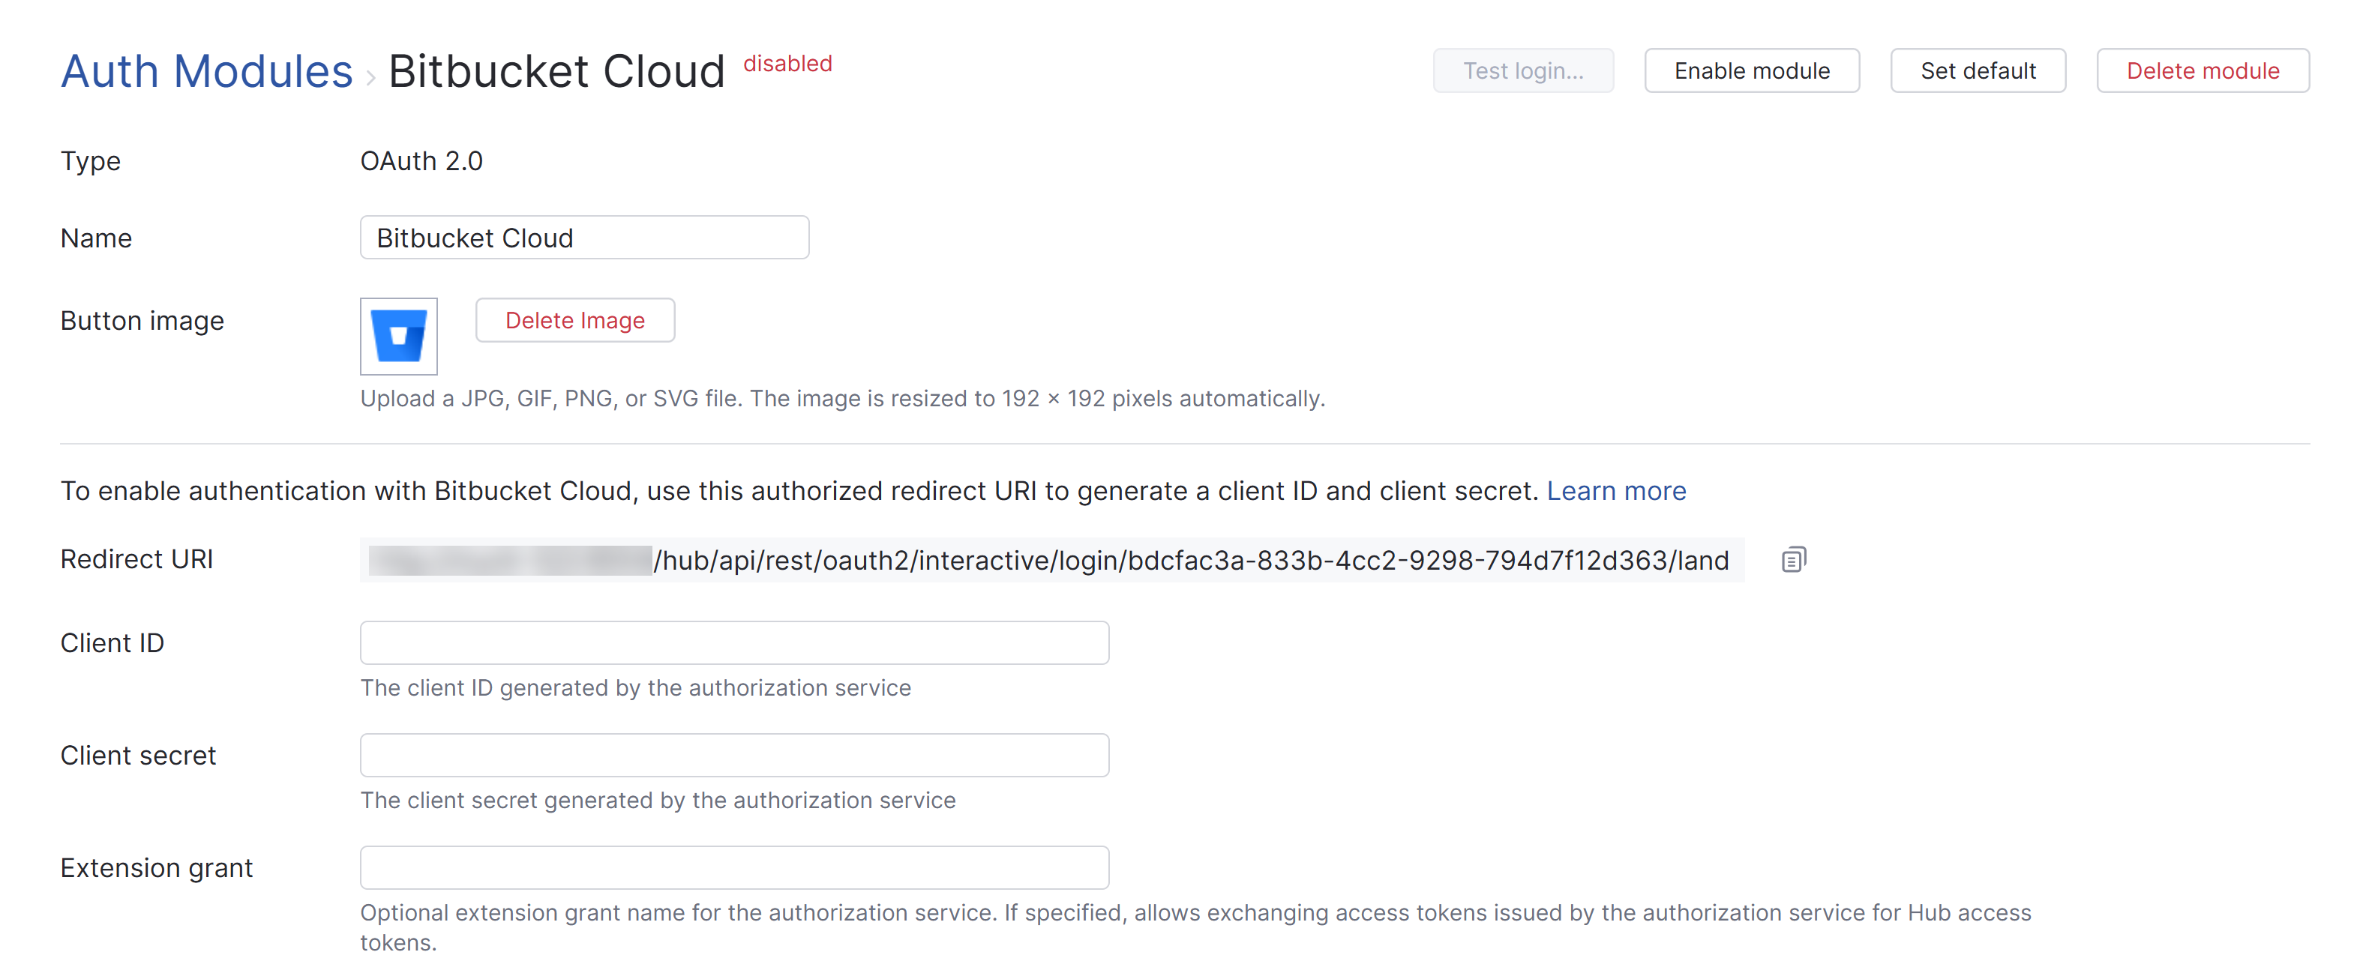2366x976 pixels.
Task: Click the Set default button
Action: (1978, 70)
